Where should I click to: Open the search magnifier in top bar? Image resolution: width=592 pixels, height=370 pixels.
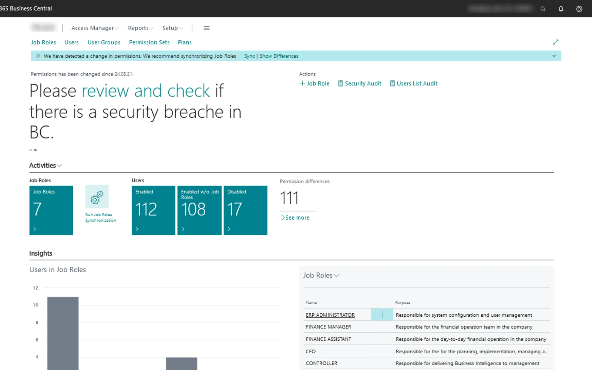(x=543, y=9)
